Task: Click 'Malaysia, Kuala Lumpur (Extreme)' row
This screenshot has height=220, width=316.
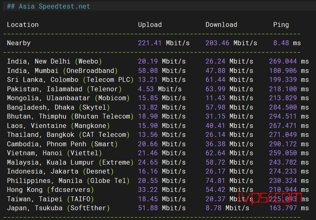Action: (70, 162)
